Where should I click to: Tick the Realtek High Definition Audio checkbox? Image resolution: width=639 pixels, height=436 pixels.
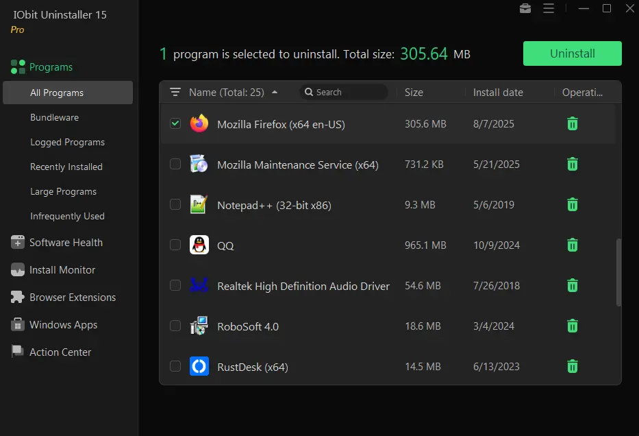pos(175,285)
